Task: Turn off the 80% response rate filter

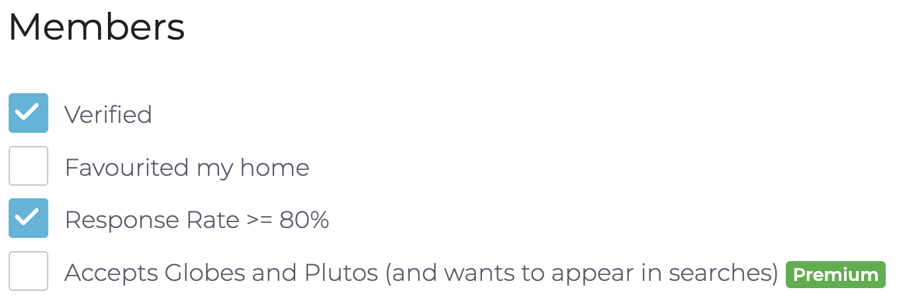Action: point(28,218)
